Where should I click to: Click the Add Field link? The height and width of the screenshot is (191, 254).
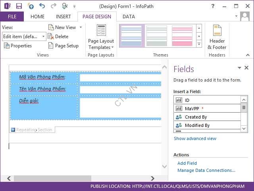point(187,163)
